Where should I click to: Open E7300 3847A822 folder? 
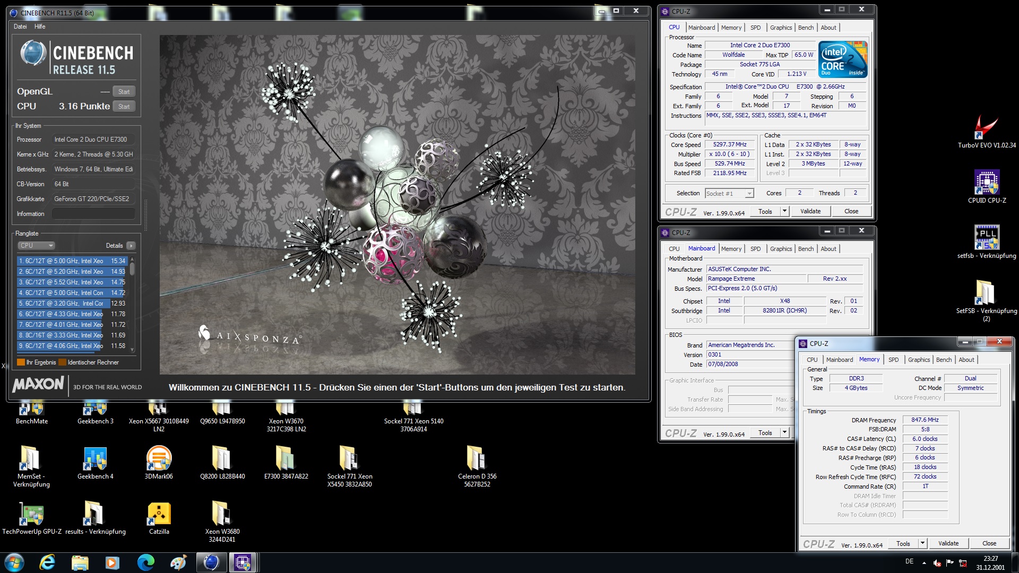(286, 463)
